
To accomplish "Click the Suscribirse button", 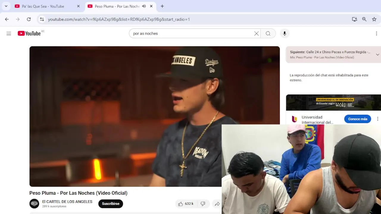I will [x=111, y=204].
